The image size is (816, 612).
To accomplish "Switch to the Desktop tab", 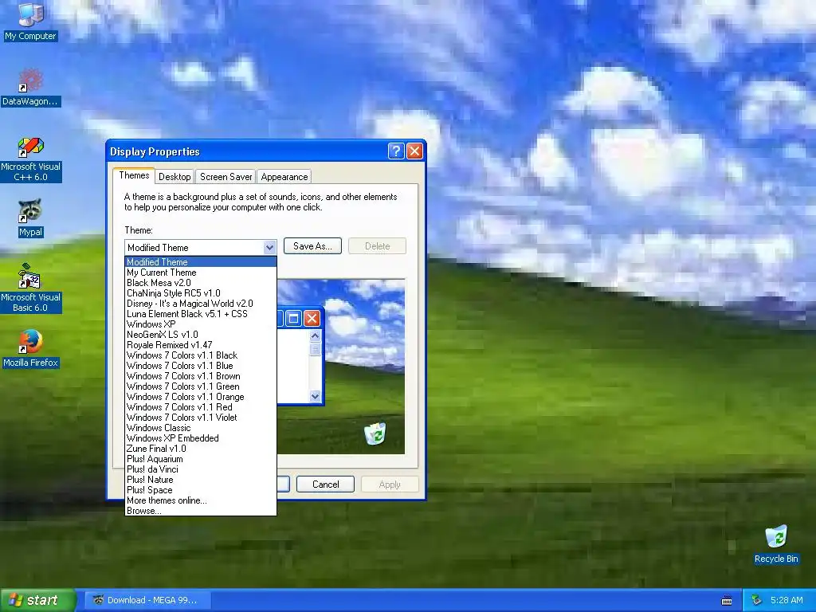I will (x=175, y=177).
